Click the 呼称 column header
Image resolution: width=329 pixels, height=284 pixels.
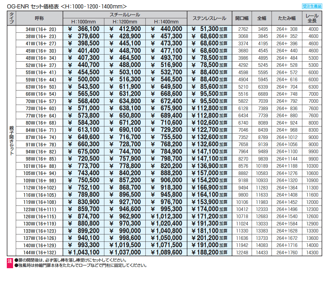point(39,18)
